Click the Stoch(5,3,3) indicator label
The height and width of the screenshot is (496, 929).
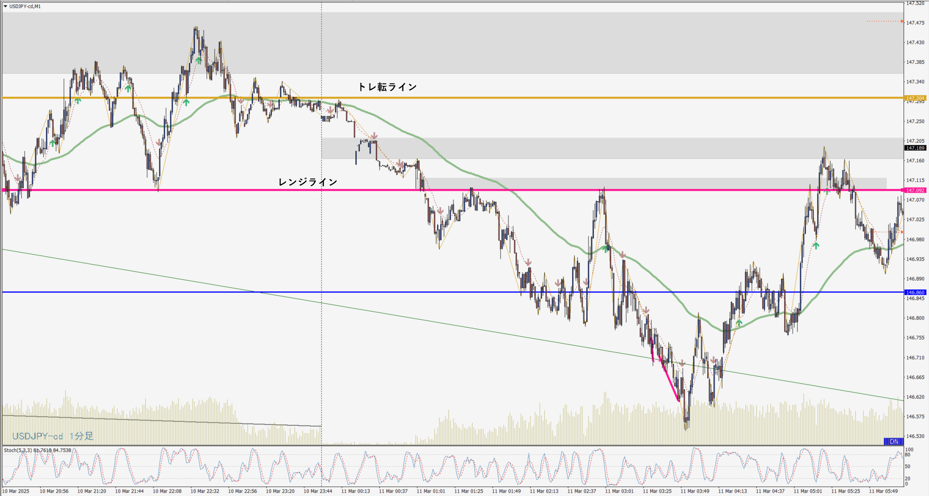coord(37,450)
